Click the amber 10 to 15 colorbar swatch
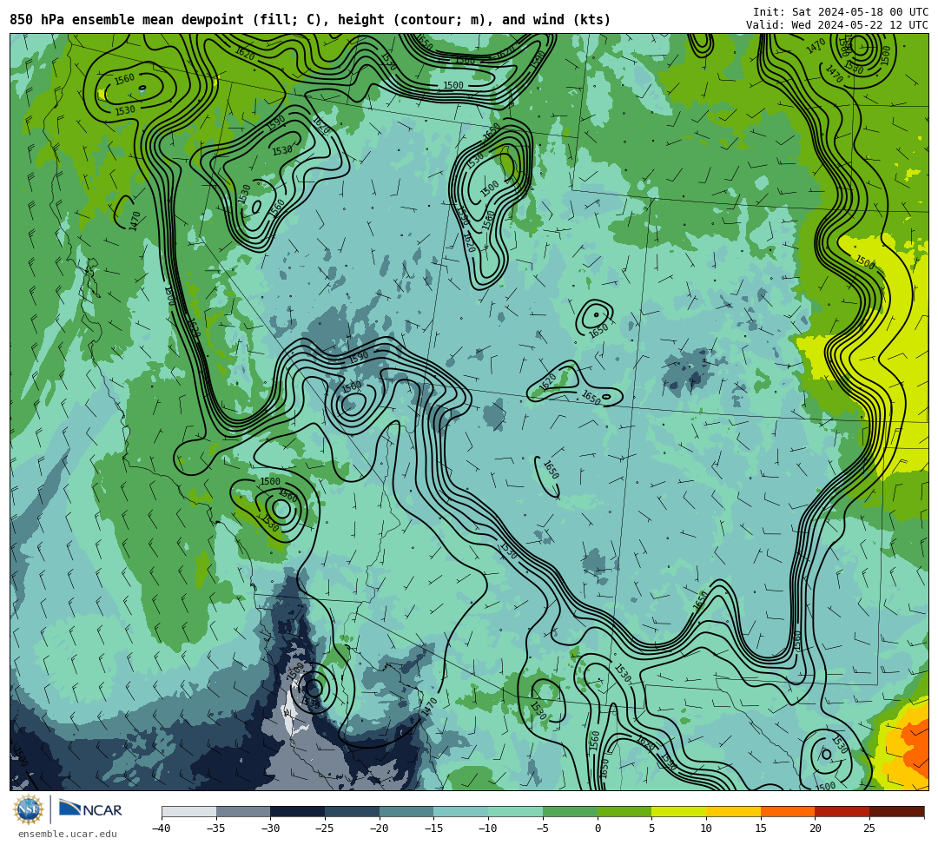 (733, 811)
